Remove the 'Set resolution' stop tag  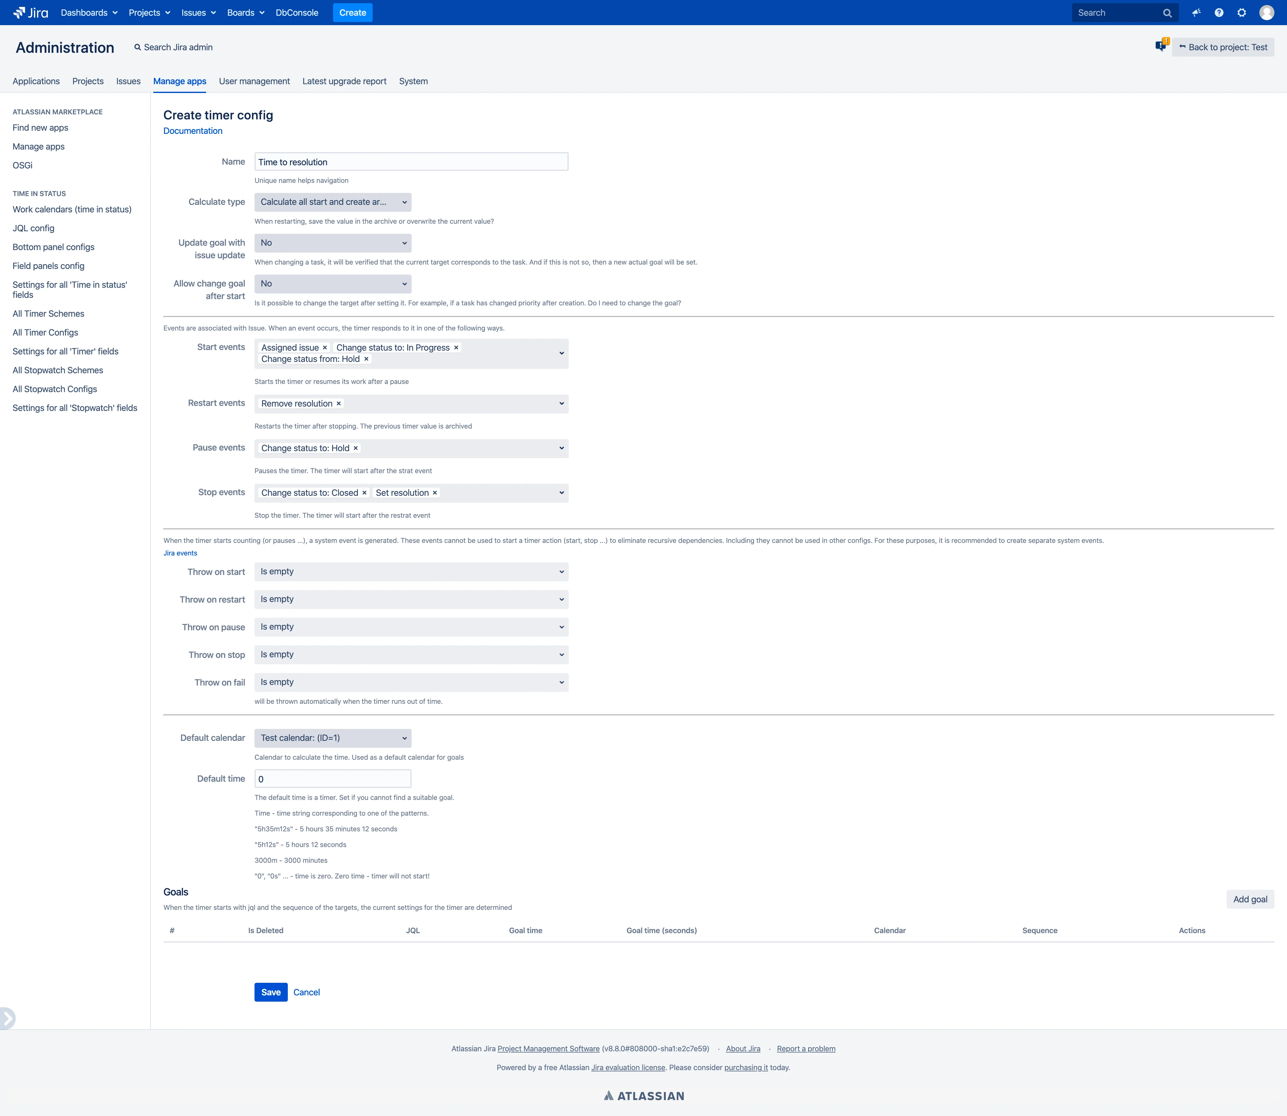pyautogui.click(x=435, y=493)
